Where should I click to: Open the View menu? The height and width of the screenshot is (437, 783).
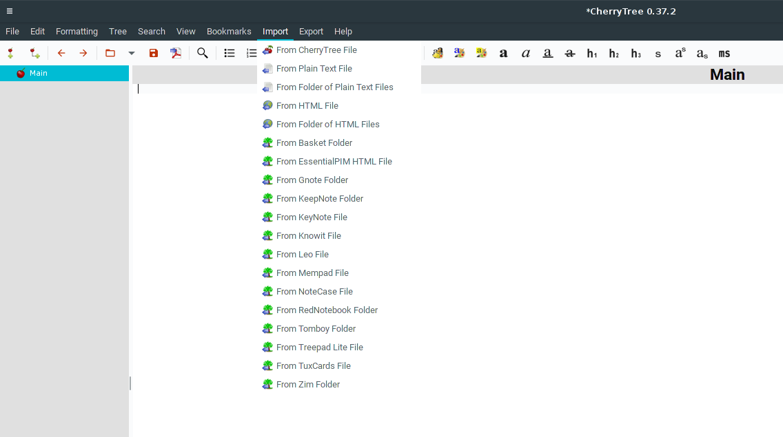(x=186, y=32)
